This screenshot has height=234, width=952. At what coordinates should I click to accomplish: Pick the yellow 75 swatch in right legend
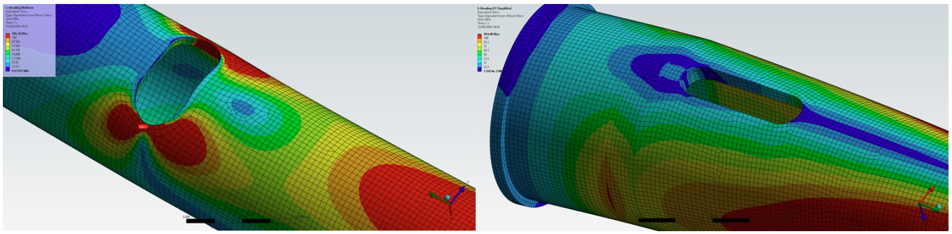click(480, 47)
